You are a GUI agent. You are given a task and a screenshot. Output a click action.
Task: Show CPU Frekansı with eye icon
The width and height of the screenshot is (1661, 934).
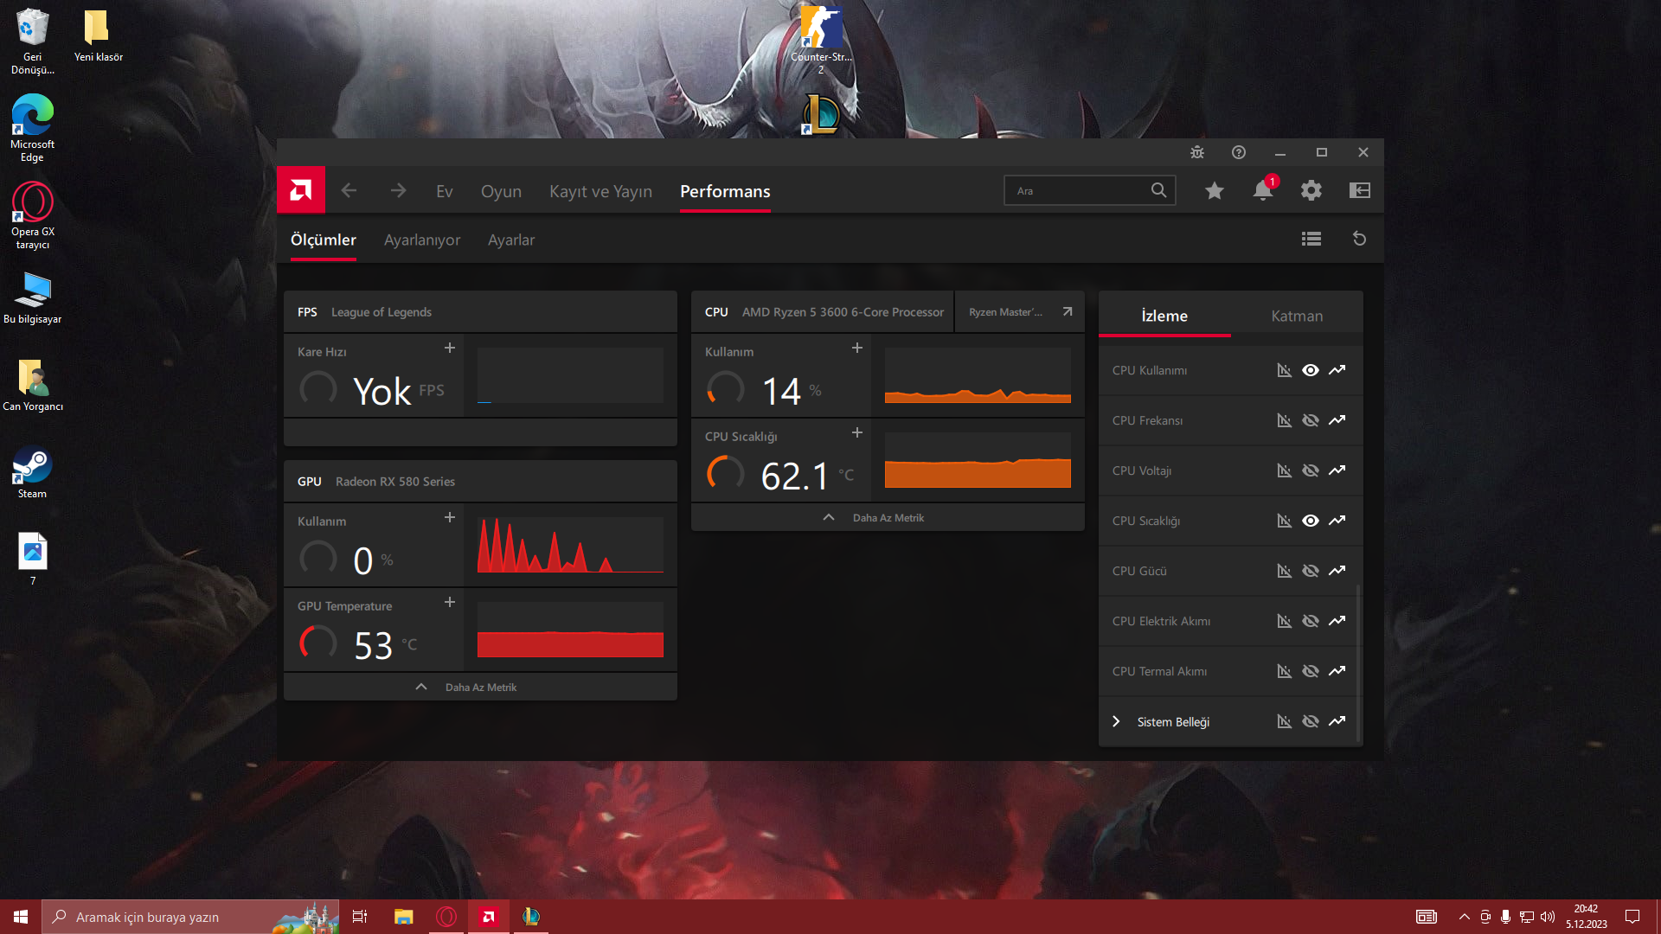click(1310, 420)
